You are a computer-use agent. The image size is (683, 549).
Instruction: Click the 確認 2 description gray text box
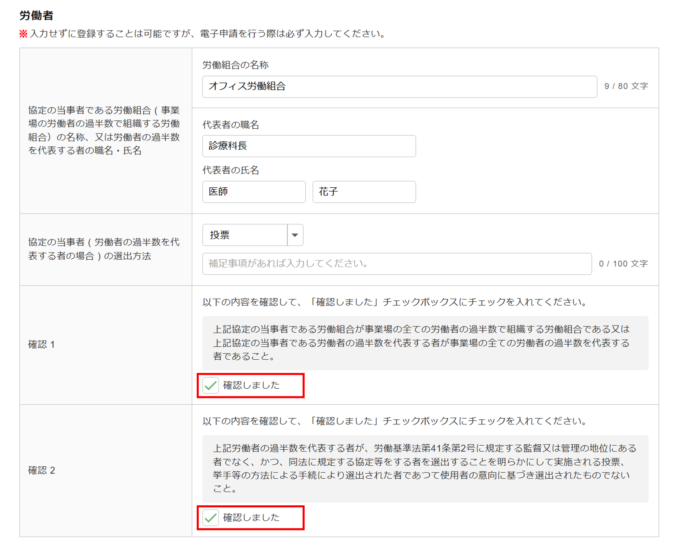425,468
